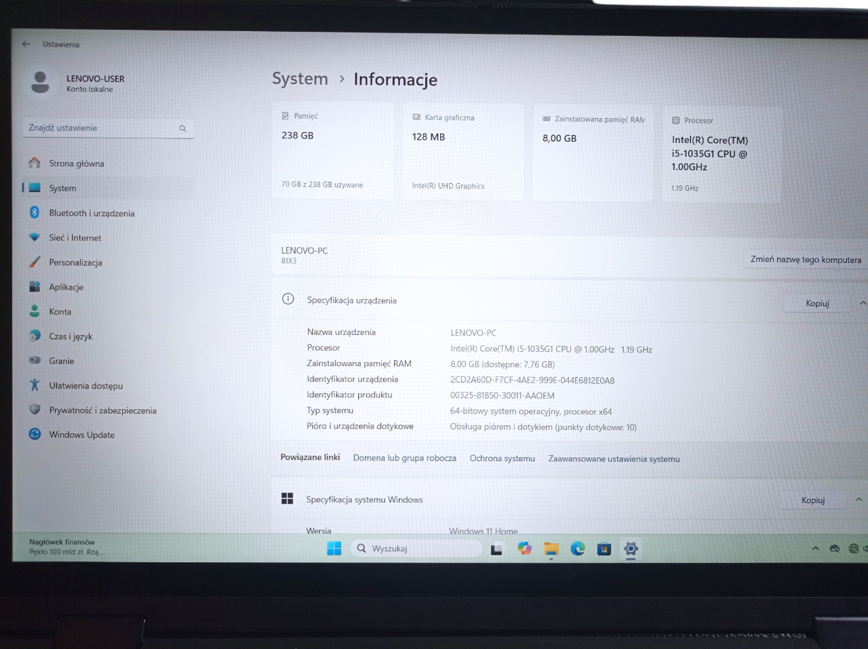868x649 pixels.
Task: Click the Konta person icon
Action: pos(35,311)
